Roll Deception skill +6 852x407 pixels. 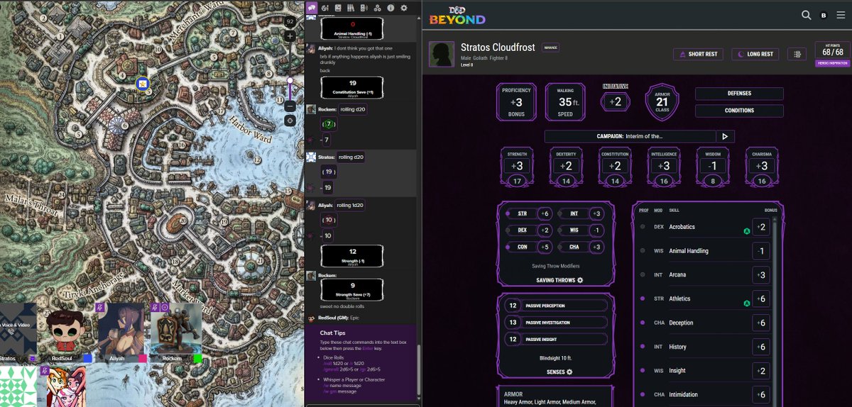coord(761,323)
